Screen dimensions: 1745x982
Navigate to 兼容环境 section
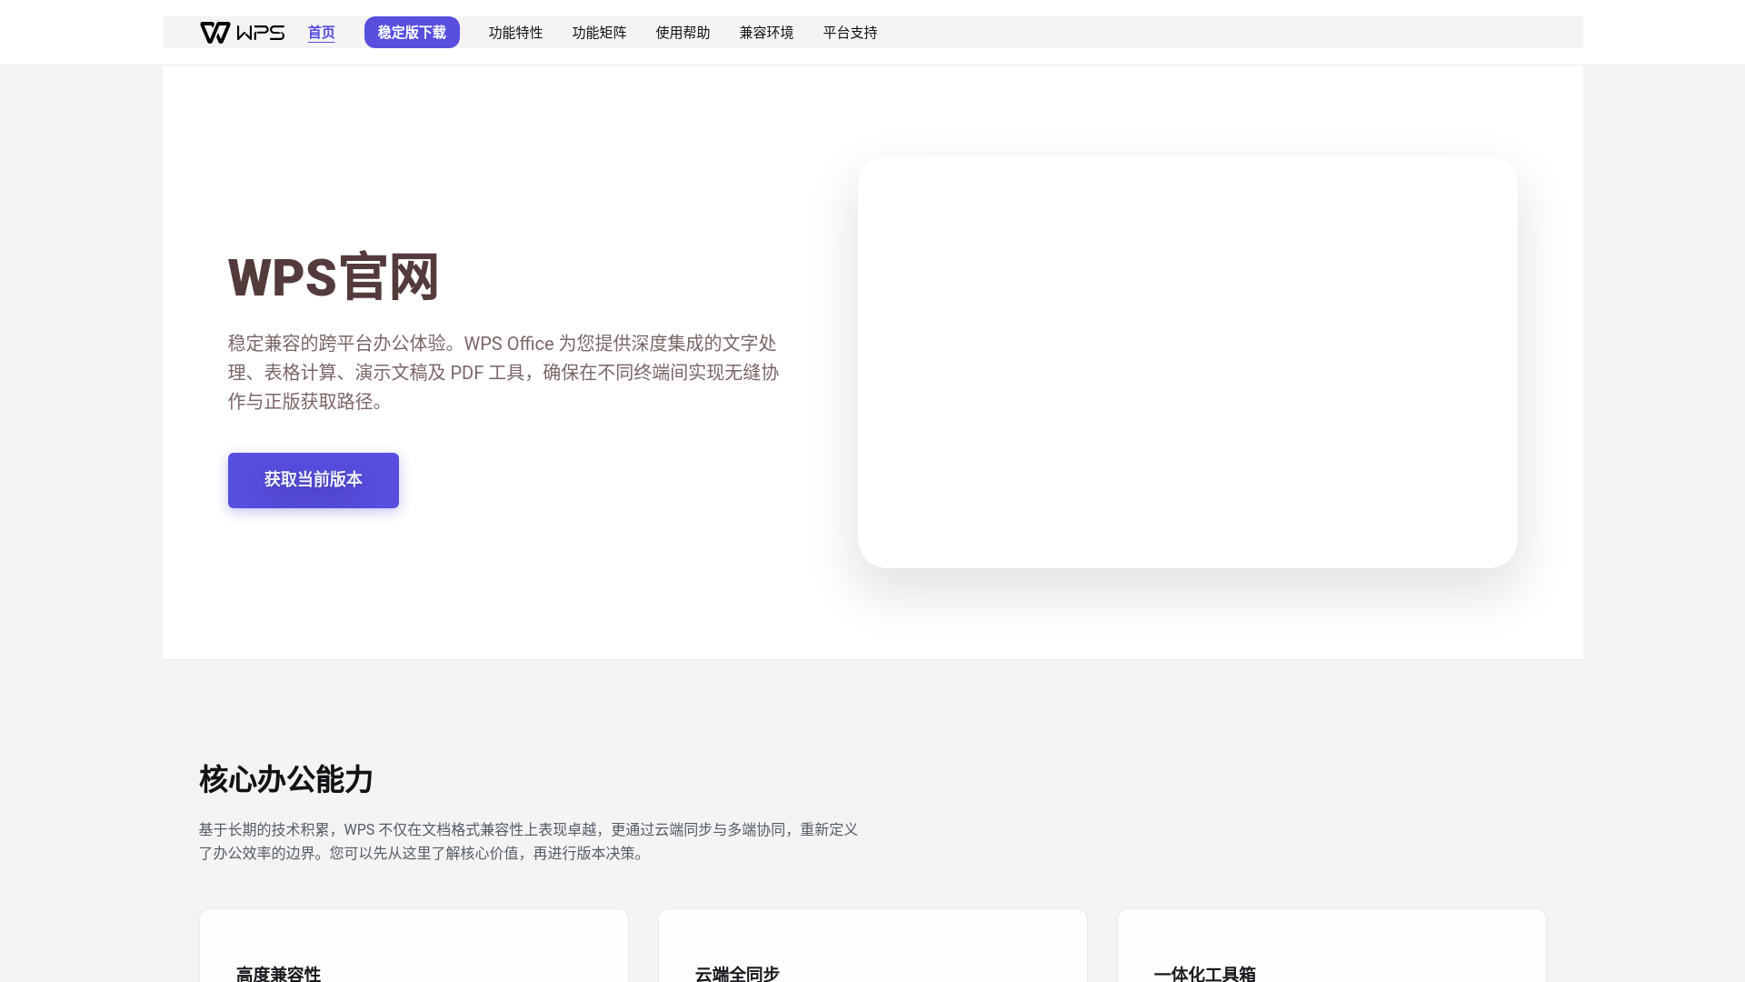[766, 33]
